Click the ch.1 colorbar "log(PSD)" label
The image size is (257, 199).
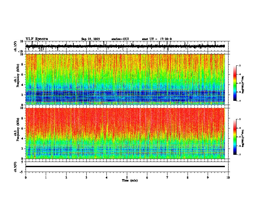[x=243, y=85]
